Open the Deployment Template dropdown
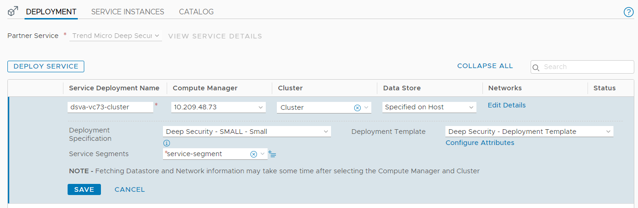 pyautogui.click(x=529, y=132)
